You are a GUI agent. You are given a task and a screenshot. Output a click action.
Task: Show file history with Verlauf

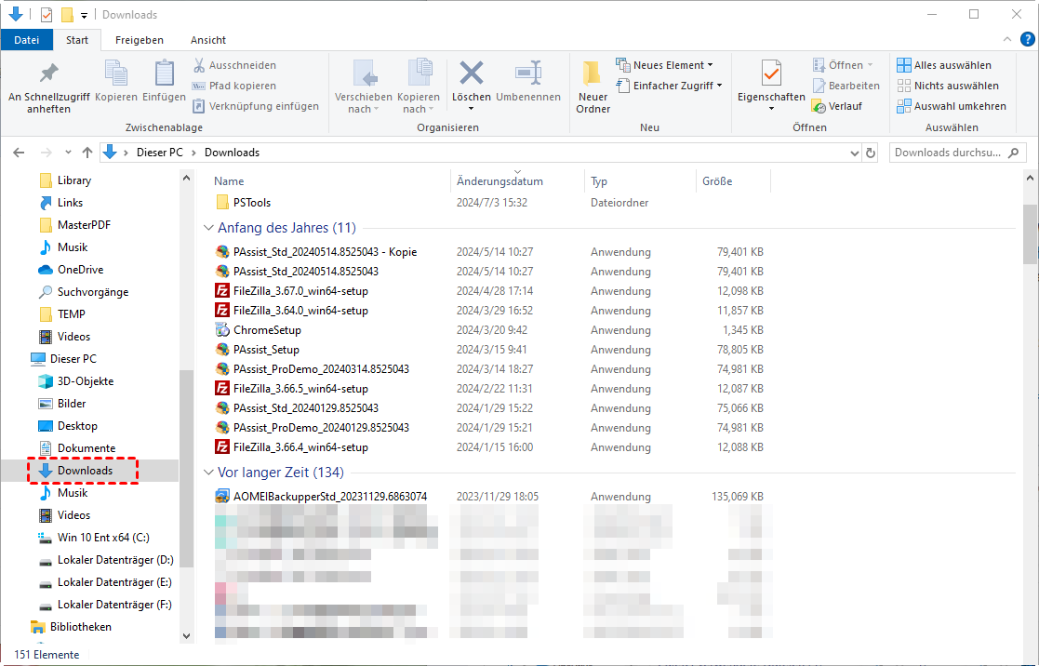pyautogui.click(x=837, y=106)
